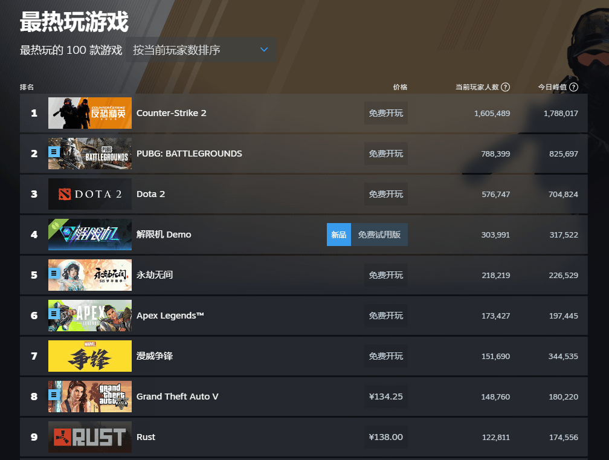Click the blue list badge on Apex Legends thumbnail
Viewport: 609px width, 460px height.
[54, 314]
